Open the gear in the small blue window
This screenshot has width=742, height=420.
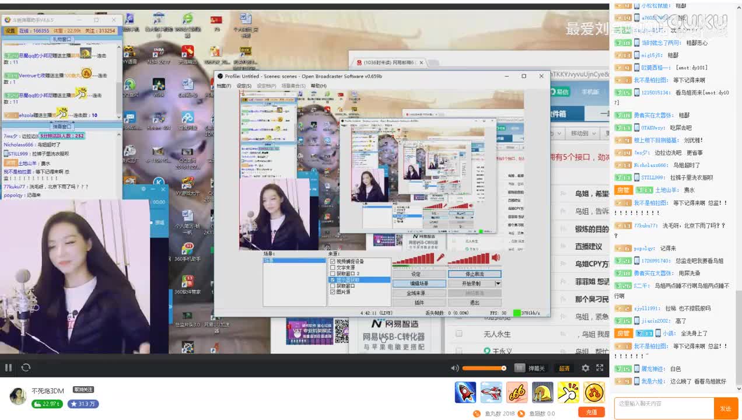point(143,189)
